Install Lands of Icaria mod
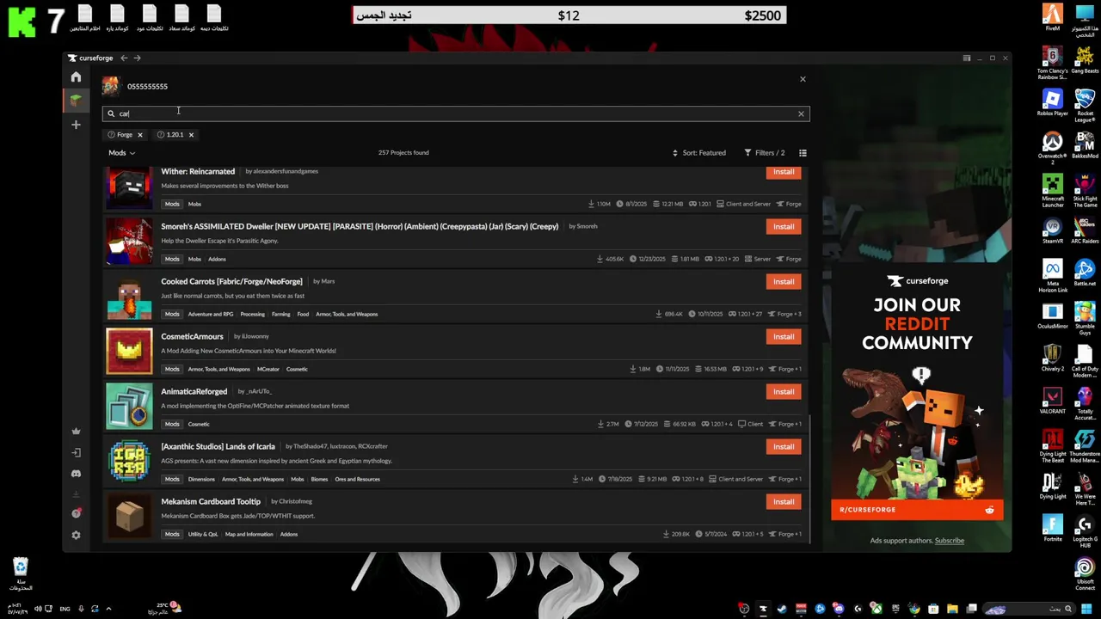This screenshot has width=1101, height=619. pyautogui.click(x=784, y=447)
